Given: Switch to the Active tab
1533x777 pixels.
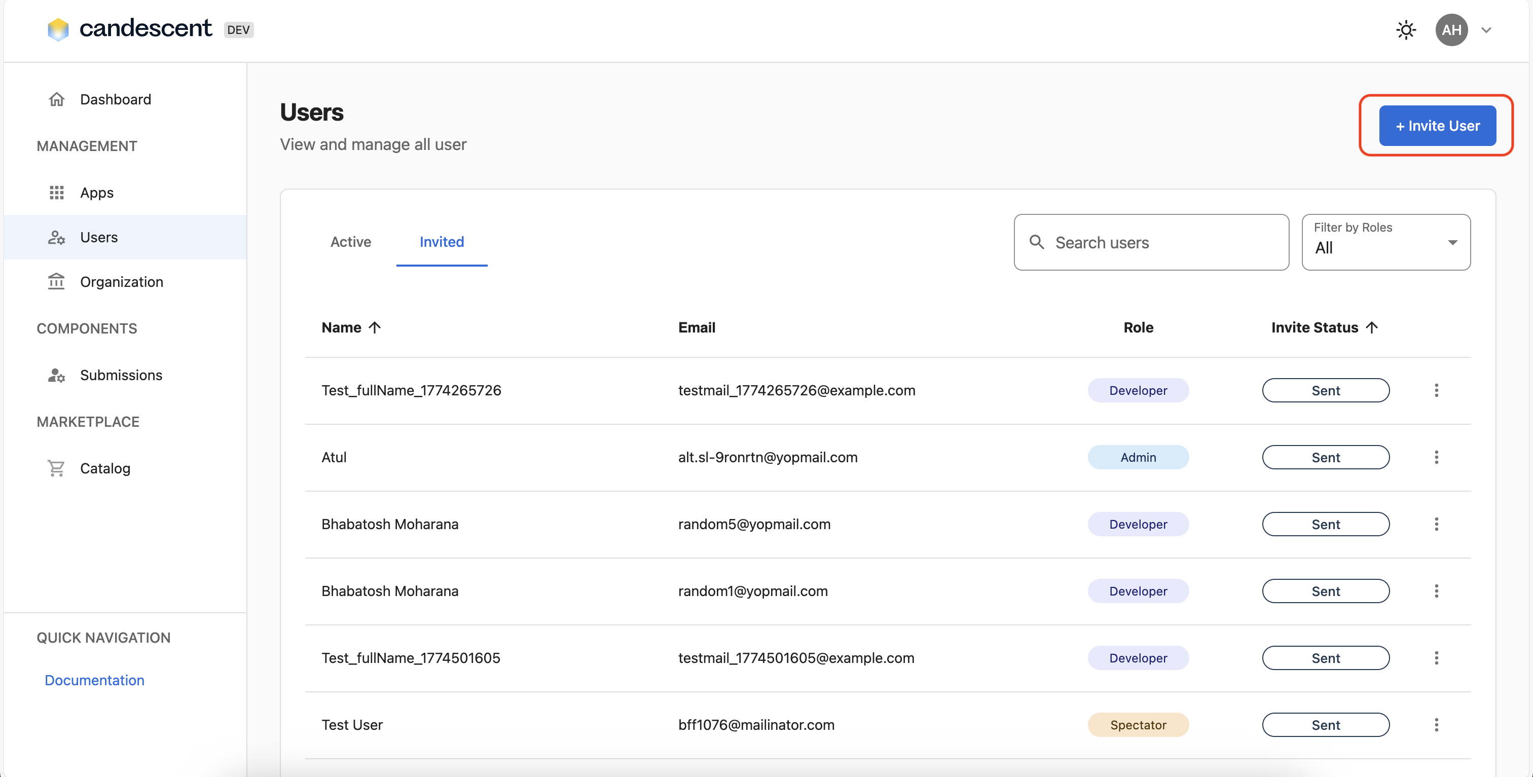Looking at the screenshot, I should click(x=350, y=242).
